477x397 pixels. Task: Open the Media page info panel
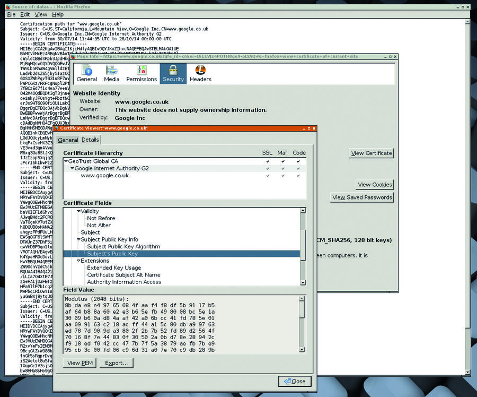[112, 74]
